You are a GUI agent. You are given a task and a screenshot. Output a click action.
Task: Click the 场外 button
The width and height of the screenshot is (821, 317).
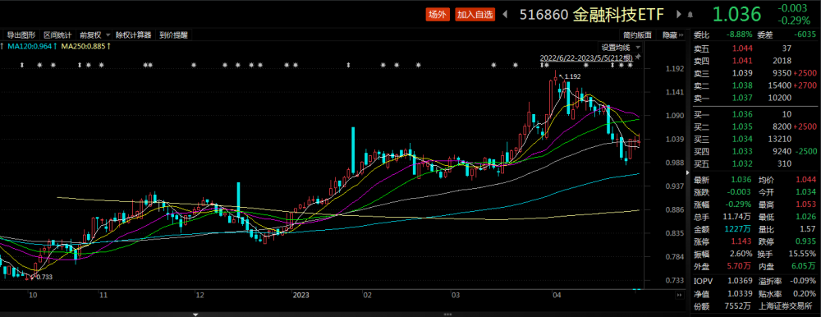pyautogui.click(x=438, y=15)
